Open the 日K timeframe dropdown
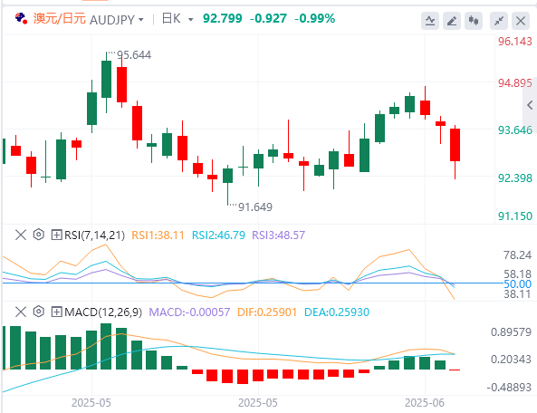537x413 pixels. click(177, 19)
